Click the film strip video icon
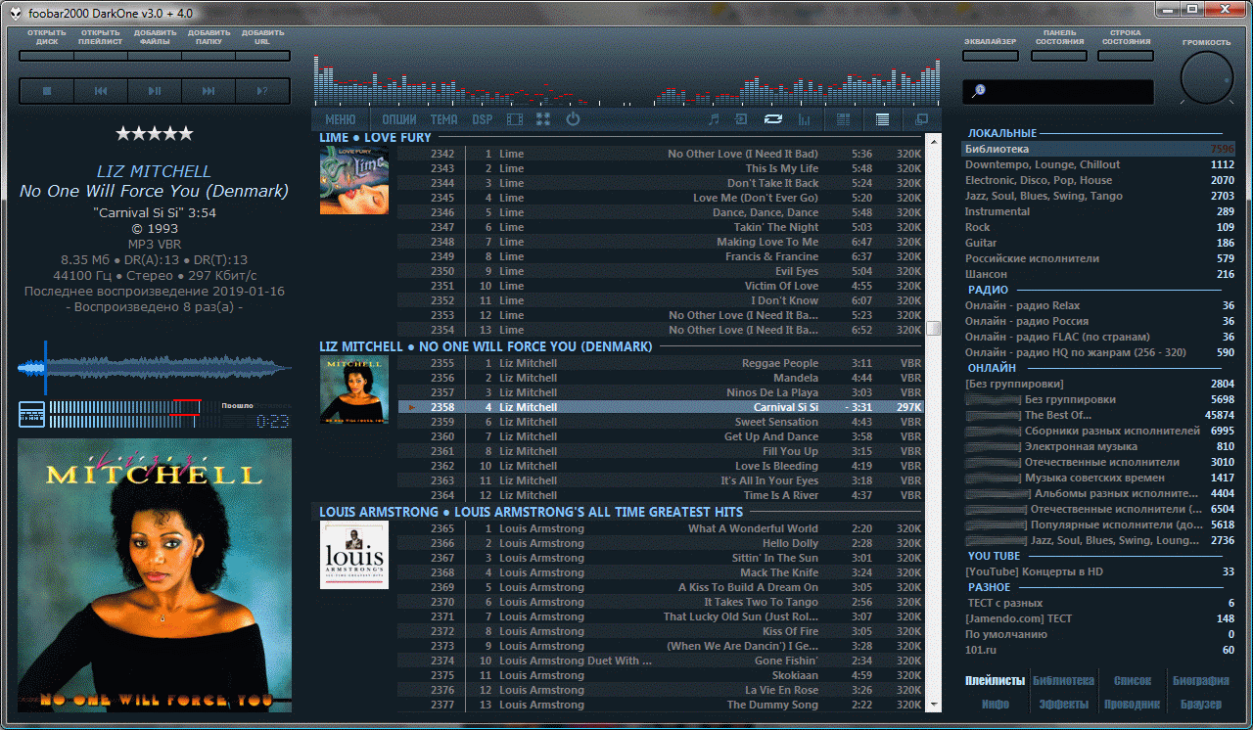This screenshot has height=730, width=1253. 515,119
